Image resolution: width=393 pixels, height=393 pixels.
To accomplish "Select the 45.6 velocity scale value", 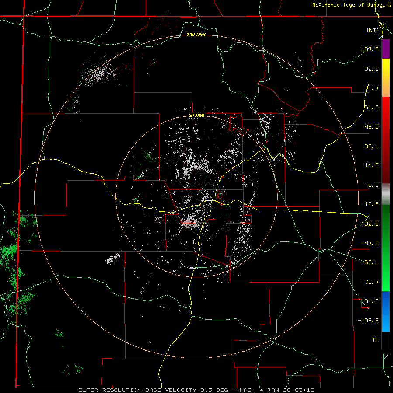I will (x=372, y=127).
